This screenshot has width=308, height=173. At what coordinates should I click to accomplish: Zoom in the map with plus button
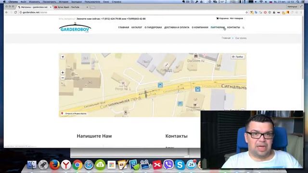click(x=63, y=73)
